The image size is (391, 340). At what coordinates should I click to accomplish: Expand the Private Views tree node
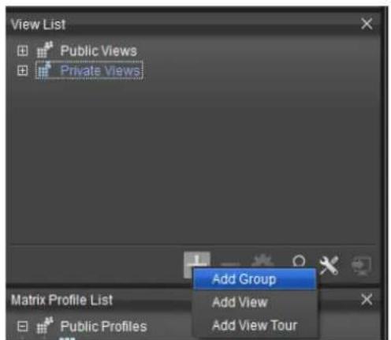click(22, 70)
